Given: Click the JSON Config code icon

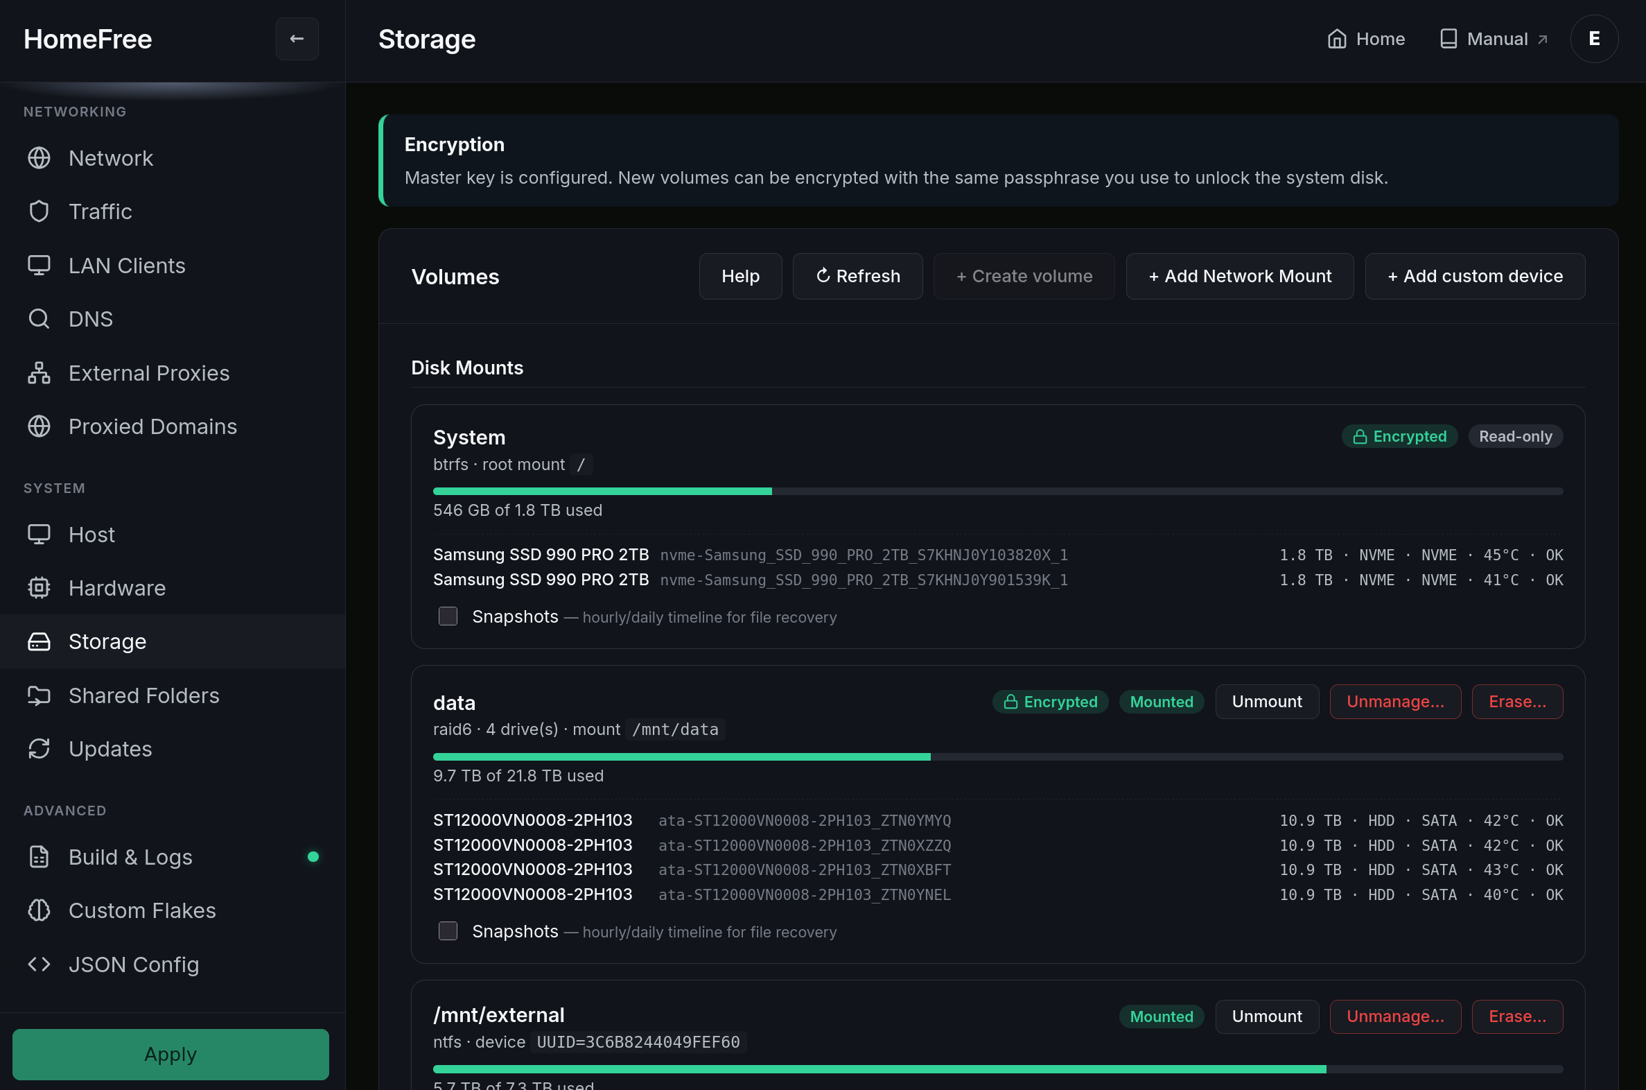Looking at the screenshot, I should pyautogui.click(x=39, y=965).
